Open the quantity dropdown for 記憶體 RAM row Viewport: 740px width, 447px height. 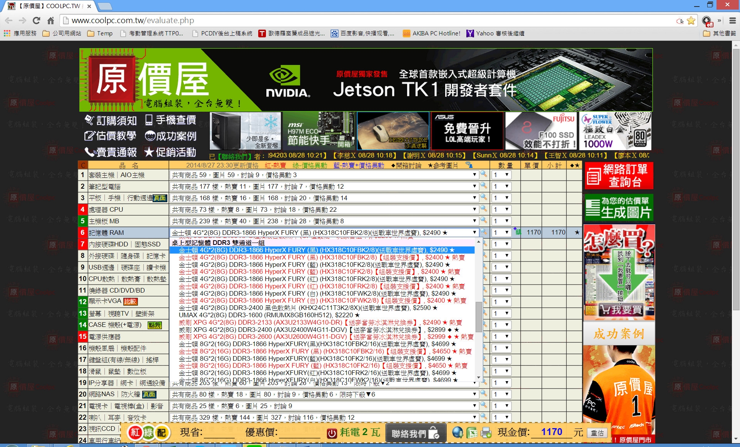[501, 233]
